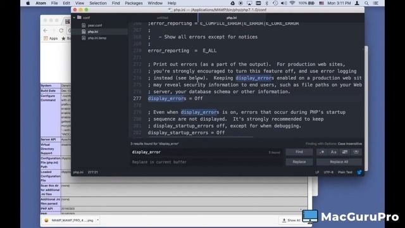
Task: Click the Find button
Action: click(299, 152)
